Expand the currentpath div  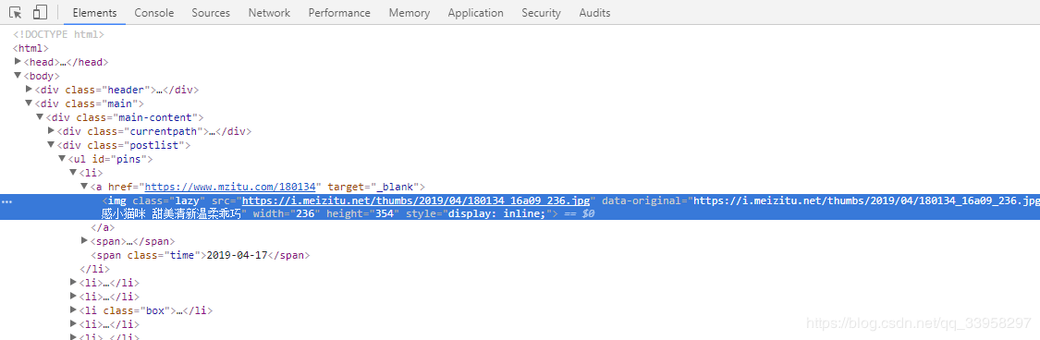point(51,130)
